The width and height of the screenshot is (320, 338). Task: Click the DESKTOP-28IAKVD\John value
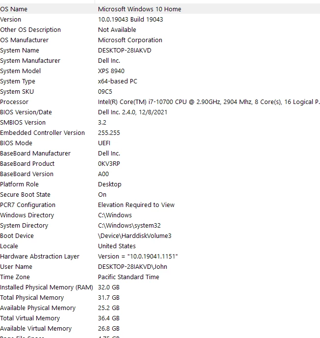tap(132, 267)
